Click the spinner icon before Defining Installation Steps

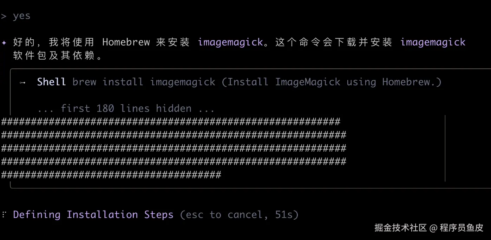tap(4, 214)
